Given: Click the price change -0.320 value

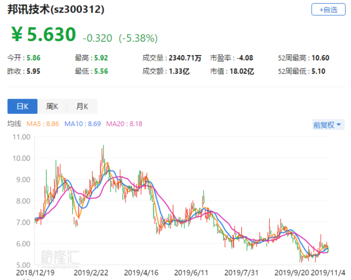Looking at the screenshot, I should (x=97, y=38).
